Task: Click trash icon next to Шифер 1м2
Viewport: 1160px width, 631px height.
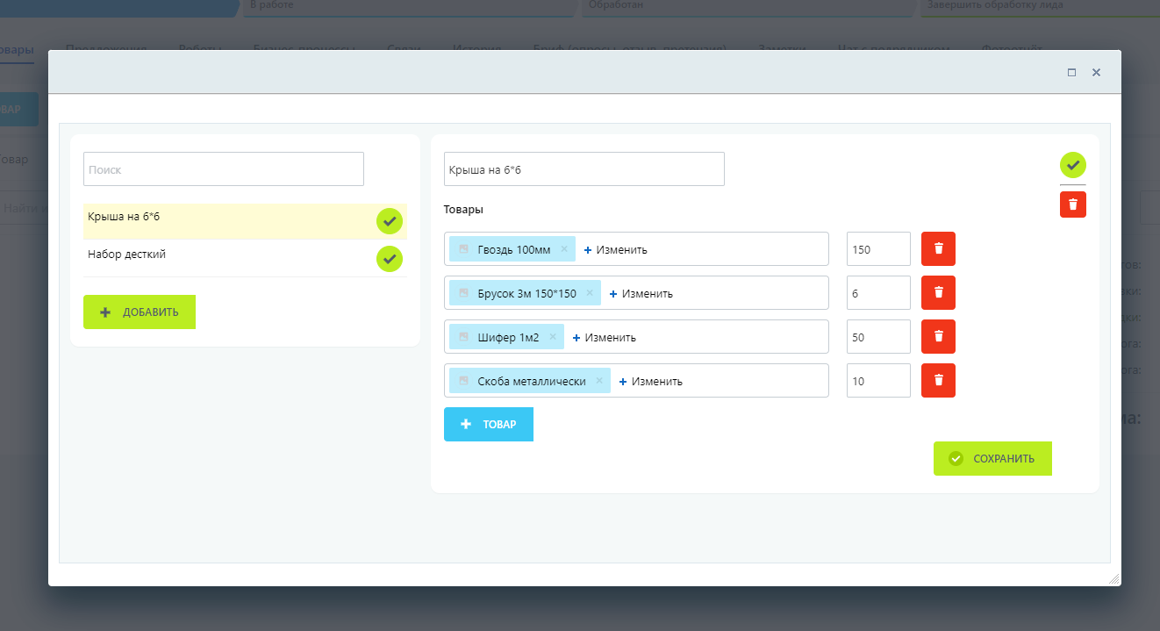Action: point(938,336)
